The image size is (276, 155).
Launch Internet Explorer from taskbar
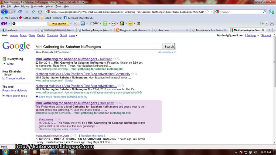click(16, 152)
